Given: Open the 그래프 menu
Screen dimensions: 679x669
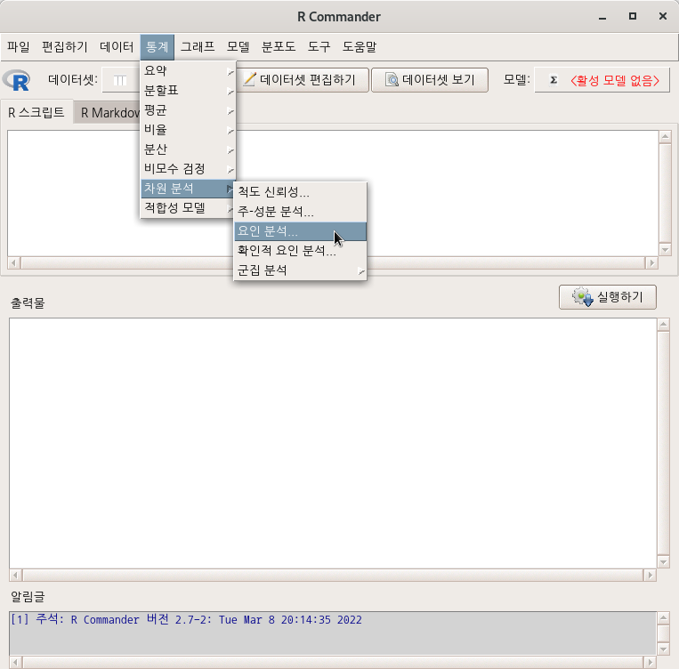Looking at the screenshot, I should point(198,47).
